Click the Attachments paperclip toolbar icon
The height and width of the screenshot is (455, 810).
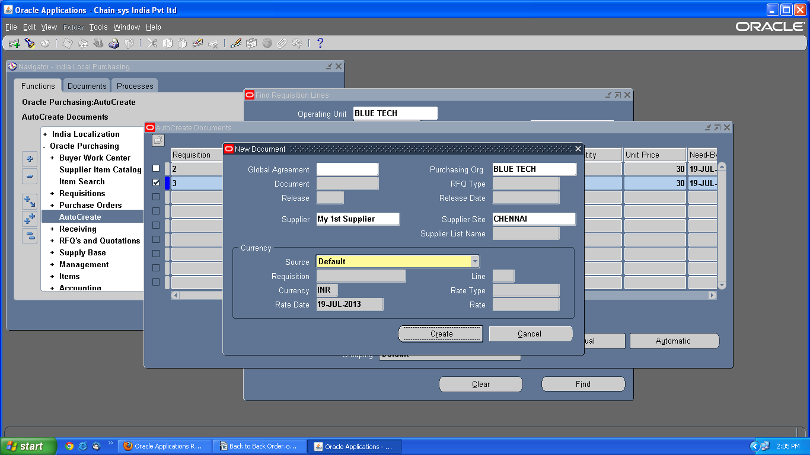tap(282, 43)
